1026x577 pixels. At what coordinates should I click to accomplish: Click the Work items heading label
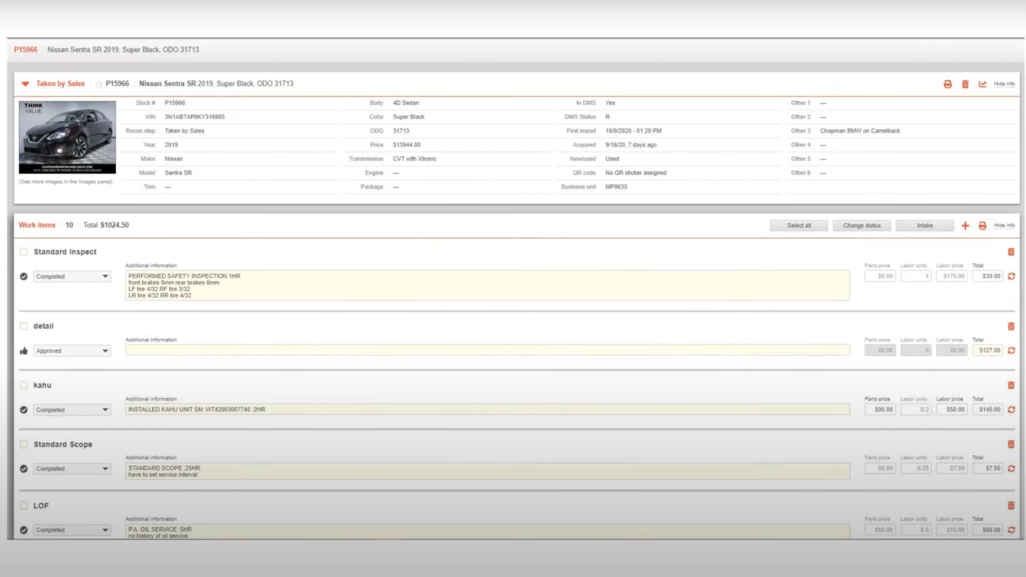pos(37,225)
